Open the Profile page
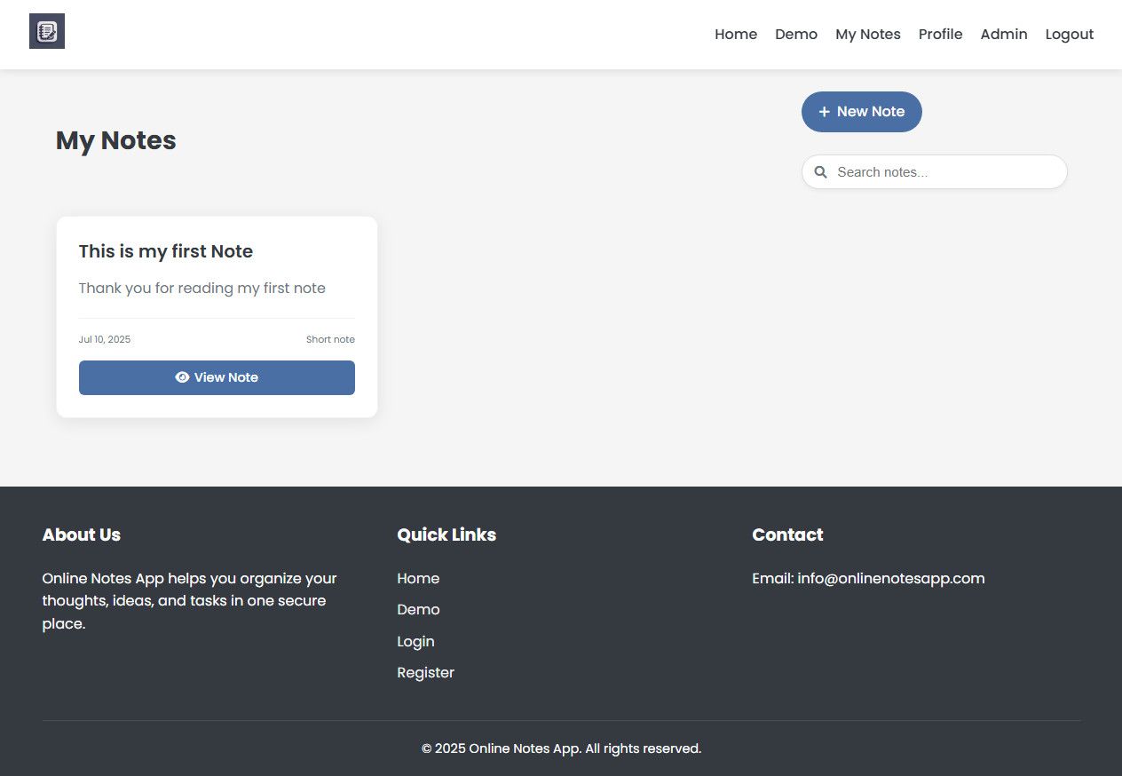The width and height of the screenshot is (1122, 776). pos(940,35)
